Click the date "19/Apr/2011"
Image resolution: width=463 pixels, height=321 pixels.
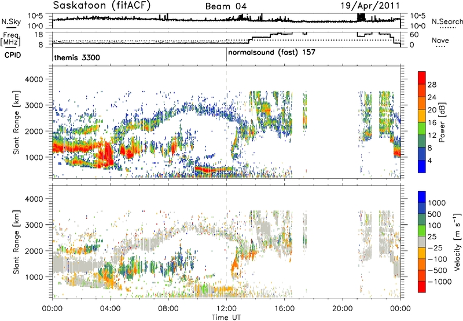[370, 6]
